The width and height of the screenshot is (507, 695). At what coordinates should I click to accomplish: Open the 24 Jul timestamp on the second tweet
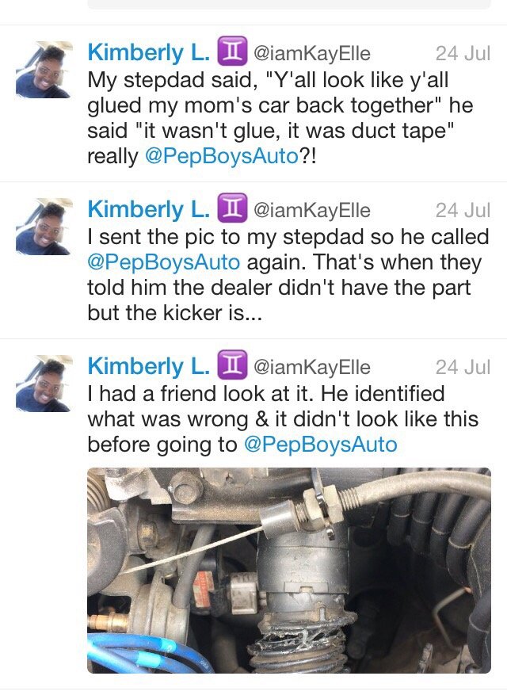463,211
